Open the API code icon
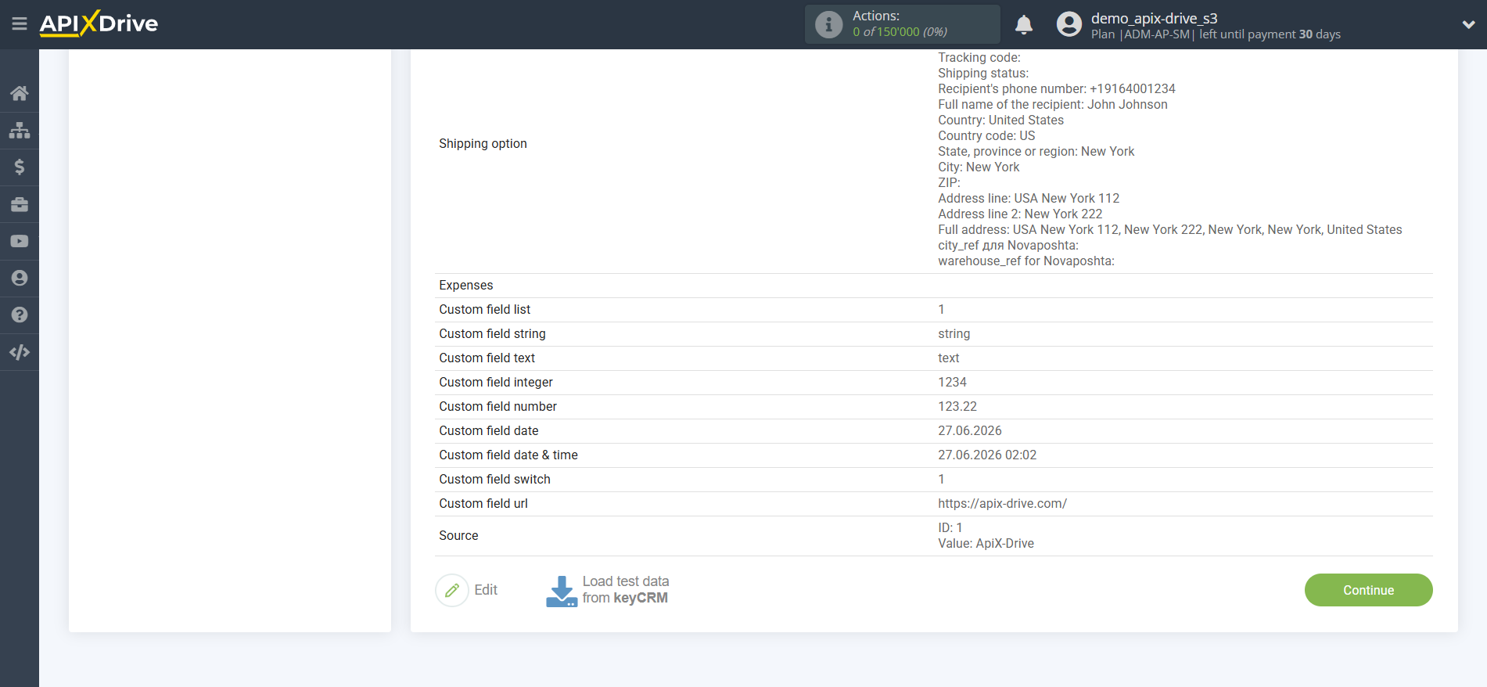 (x=20, y=352)
